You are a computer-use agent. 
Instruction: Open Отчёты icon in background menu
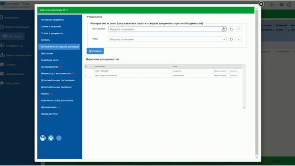tap(2, 65)
